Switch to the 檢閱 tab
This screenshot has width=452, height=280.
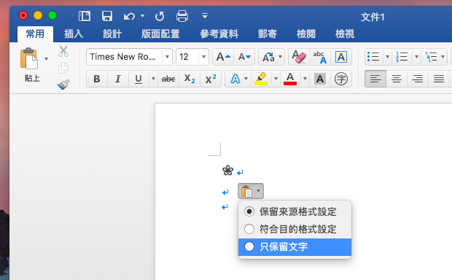pyautogui.click(x=306, y=34)
